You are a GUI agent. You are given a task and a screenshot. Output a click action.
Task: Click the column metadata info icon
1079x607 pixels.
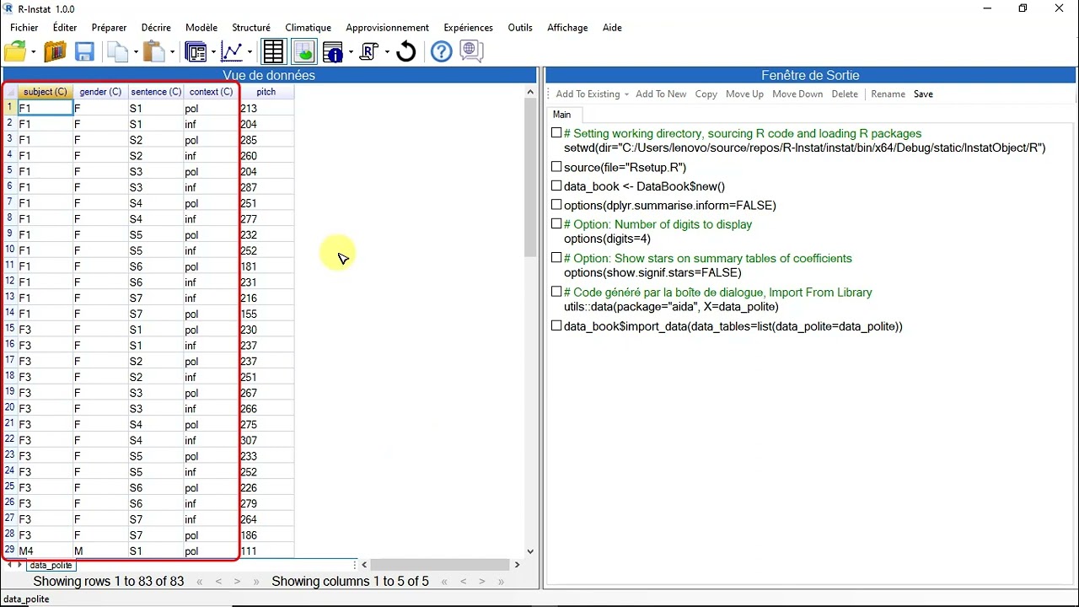click(332, 52)
